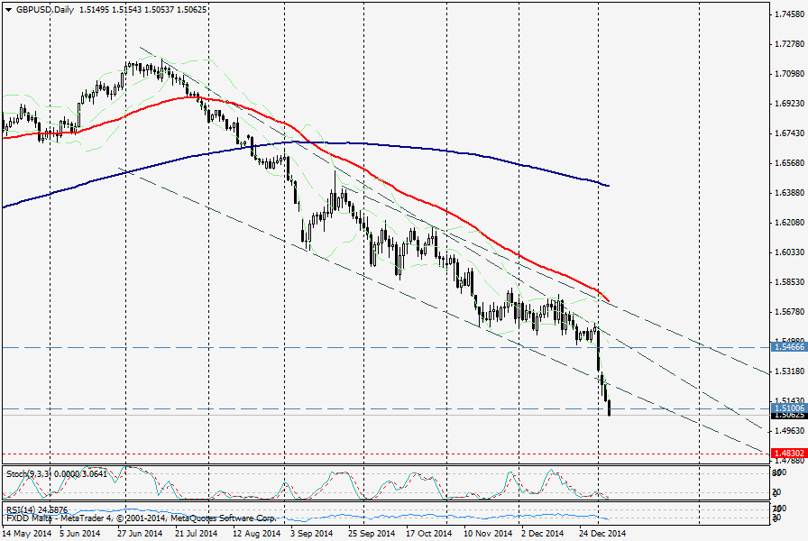Click right end of red moving average
This screenshot has width=808, height=541.
(608, 301)
